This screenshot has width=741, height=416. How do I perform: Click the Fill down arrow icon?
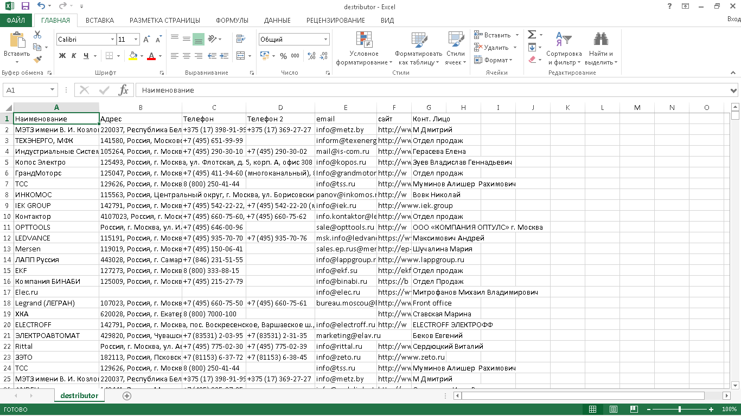point(532,47)
